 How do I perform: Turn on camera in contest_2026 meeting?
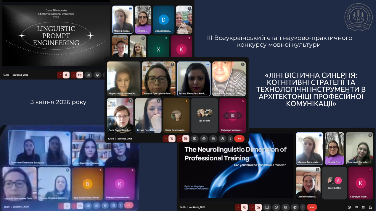(186, 138)
